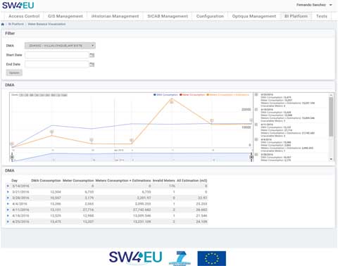
Task: Select the 4/11/2016 annotation flag icon
Action: (x=256, y=125)
